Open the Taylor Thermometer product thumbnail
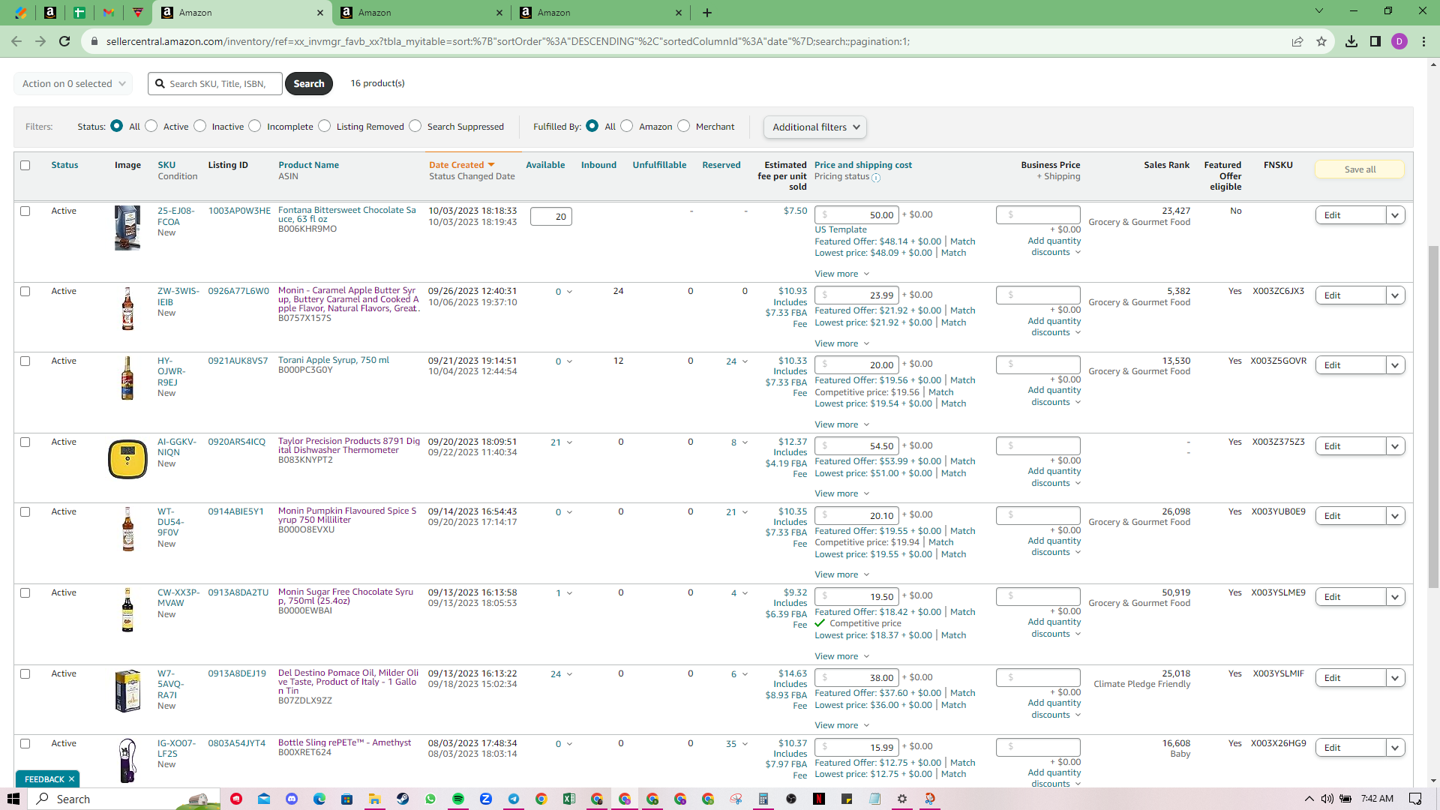Viewport: 1440px width, 810px height. click(127, 459)
